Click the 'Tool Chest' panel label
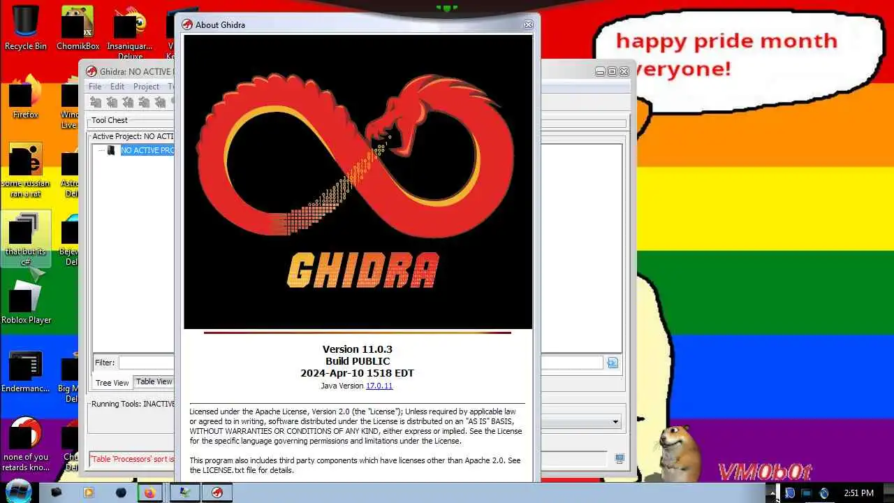 point(110,120)
